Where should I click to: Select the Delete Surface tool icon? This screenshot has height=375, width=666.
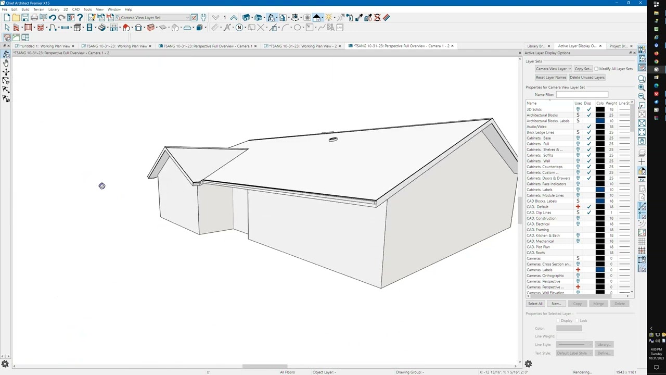click(377, 17)
